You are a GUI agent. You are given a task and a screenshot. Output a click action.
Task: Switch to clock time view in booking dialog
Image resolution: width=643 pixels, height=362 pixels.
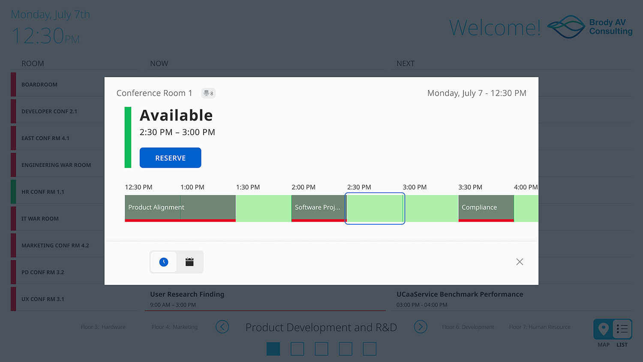pos(163,262)
